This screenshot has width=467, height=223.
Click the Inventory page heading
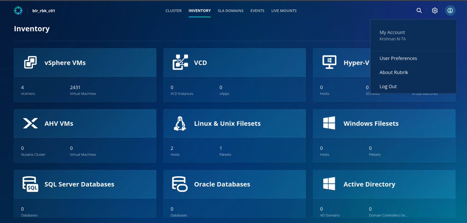click(x=32, y=28)
